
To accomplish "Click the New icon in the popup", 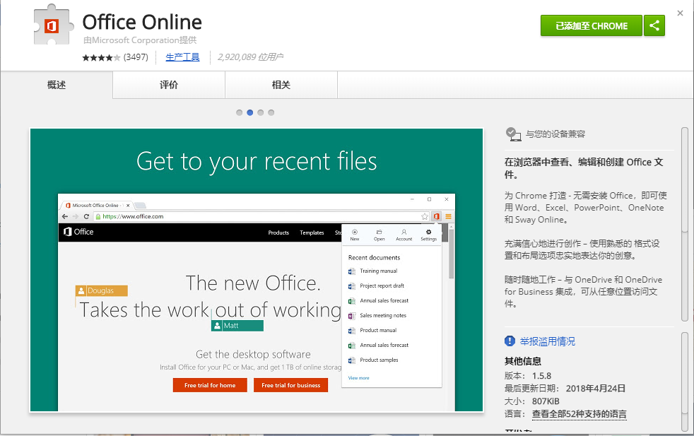I will click(355, 235).
